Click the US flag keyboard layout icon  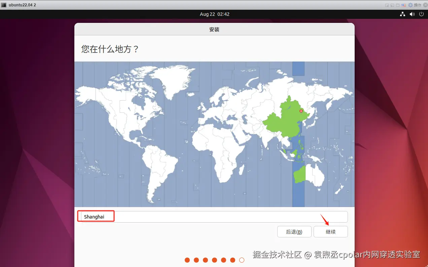pyautogui.click(x=404, y=5)
